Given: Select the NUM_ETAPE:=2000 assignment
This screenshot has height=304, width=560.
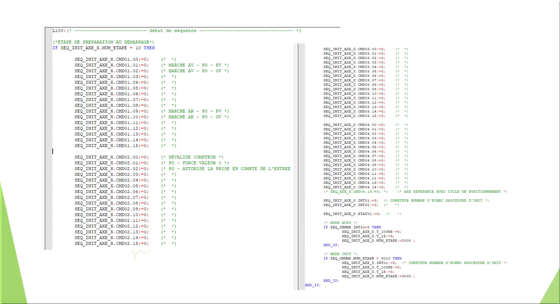Looking at the screenshot, I should (x=378, y=241).
